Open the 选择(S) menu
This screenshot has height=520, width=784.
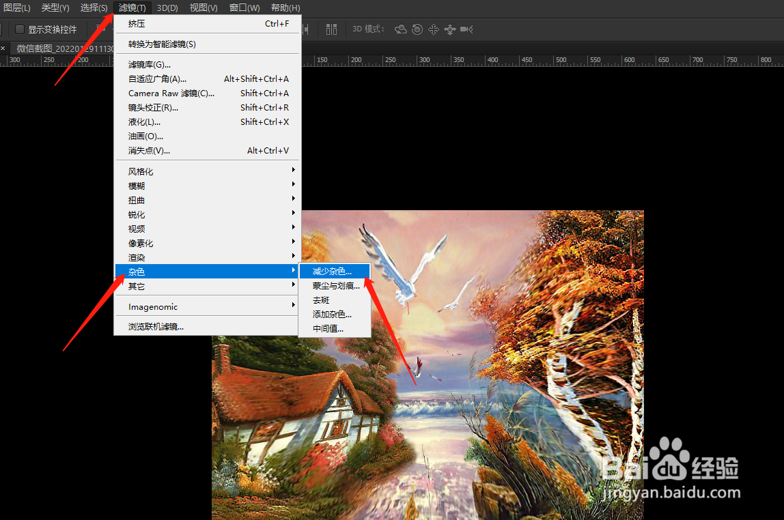click(94, 8)
